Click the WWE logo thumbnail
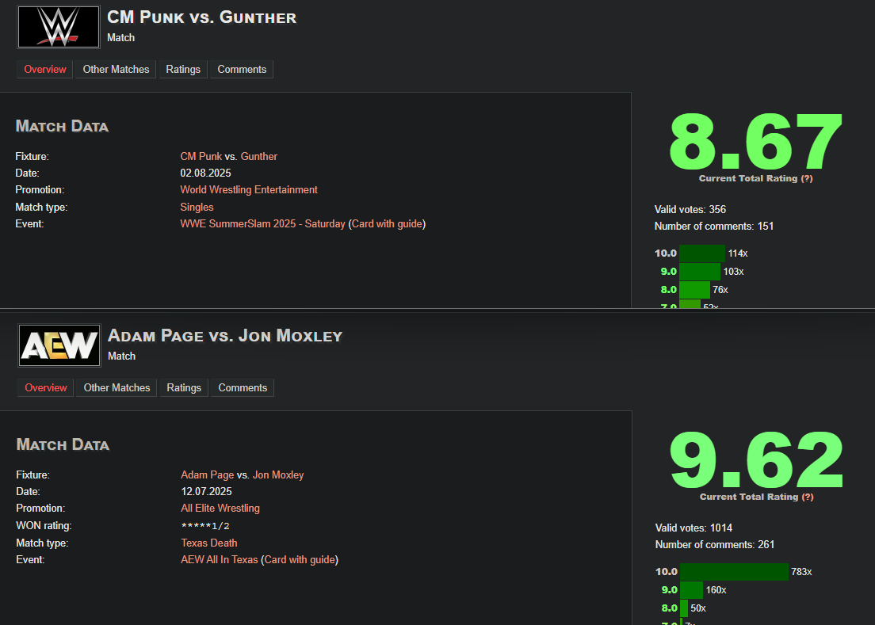Viewport: 875px width, 625px height. (x=59, y=27)
